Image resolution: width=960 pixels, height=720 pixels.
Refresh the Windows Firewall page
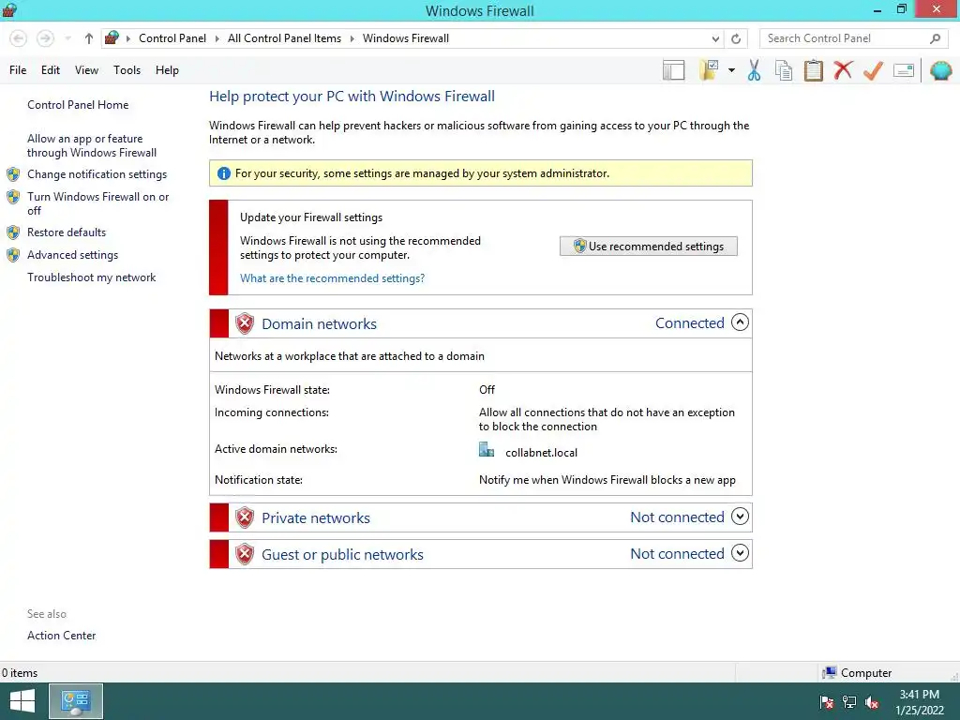(736, 38)
